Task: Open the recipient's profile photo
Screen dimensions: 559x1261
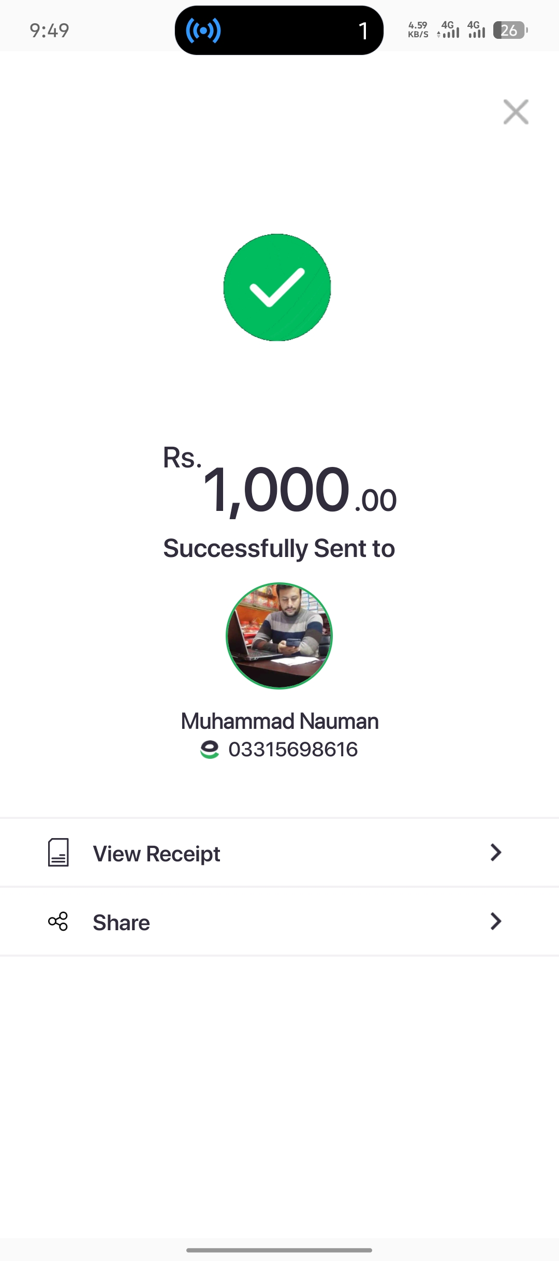Action: click(x=279, y=636)
